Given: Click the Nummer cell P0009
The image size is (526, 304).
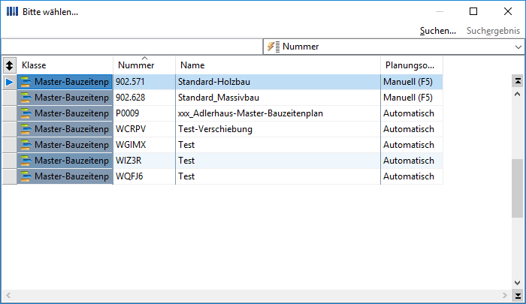Looking at the screenshot, I should pos(144,113).
